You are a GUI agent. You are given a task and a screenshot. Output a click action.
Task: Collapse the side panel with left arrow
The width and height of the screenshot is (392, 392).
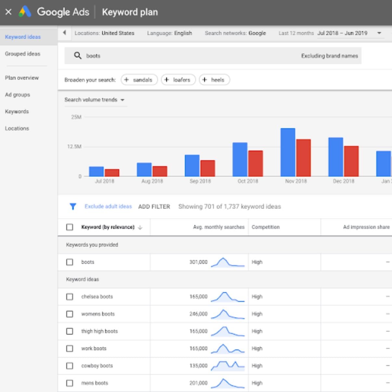[x=64, y=33]
